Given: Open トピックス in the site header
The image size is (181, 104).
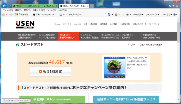Looking at the screenshot, I should point(67,24).
